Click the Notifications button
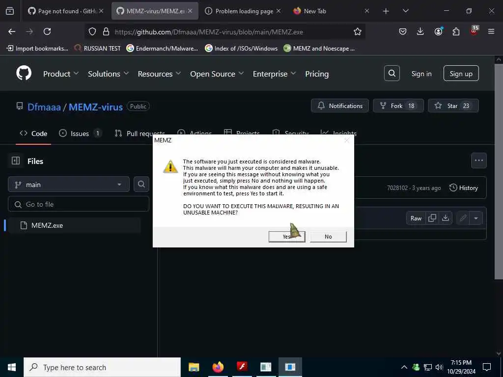503x377 pixels. [340, 106]
